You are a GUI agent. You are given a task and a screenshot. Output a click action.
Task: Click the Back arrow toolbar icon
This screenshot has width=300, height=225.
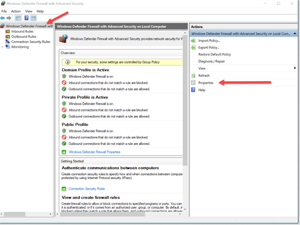[2, 18]
